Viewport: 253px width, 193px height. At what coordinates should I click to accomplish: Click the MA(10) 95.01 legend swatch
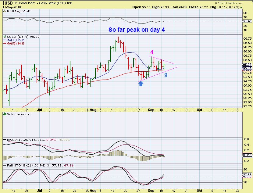5,40
